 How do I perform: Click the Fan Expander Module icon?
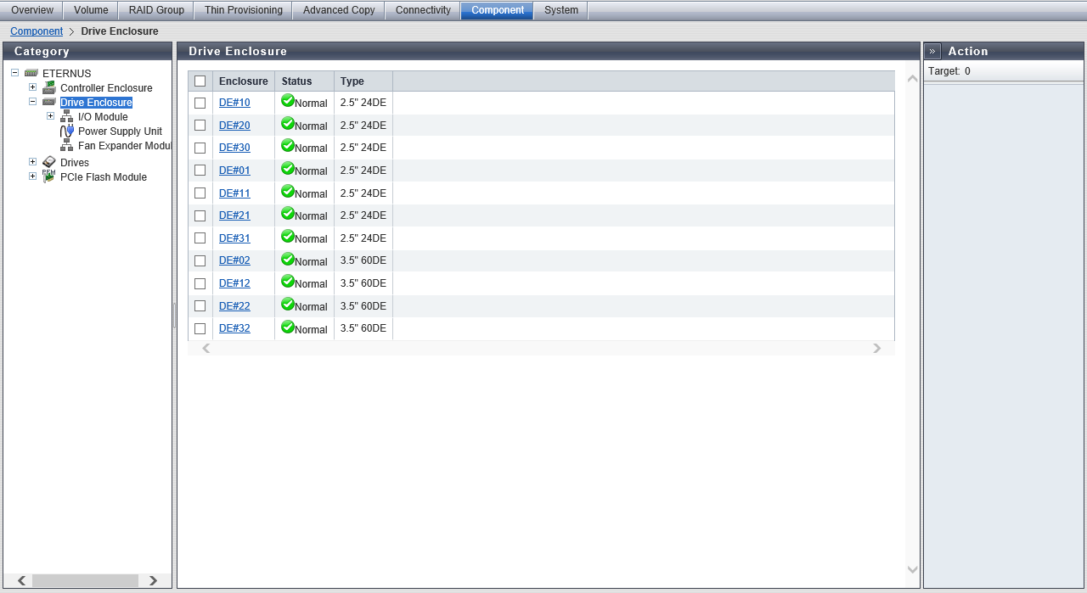[x=67, y=146]
